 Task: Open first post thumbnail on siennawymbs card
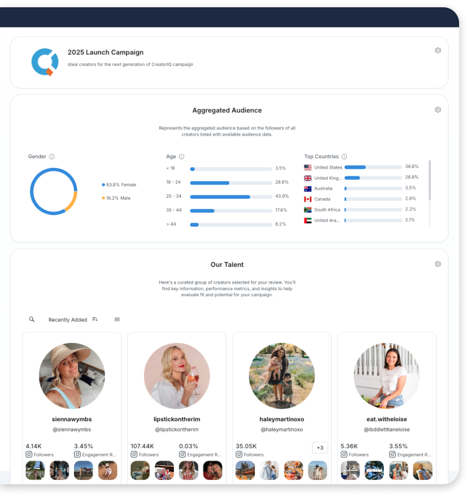point(35,471)
